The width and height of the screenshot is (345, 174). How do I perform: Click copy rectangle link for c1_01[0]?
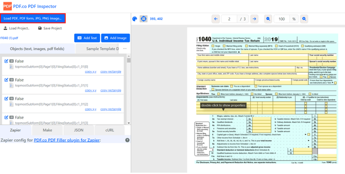click(x=111, y=72)
